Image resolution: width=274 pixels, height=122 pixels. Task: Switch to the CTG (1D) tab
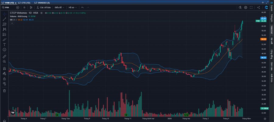[x=24, y=3]
